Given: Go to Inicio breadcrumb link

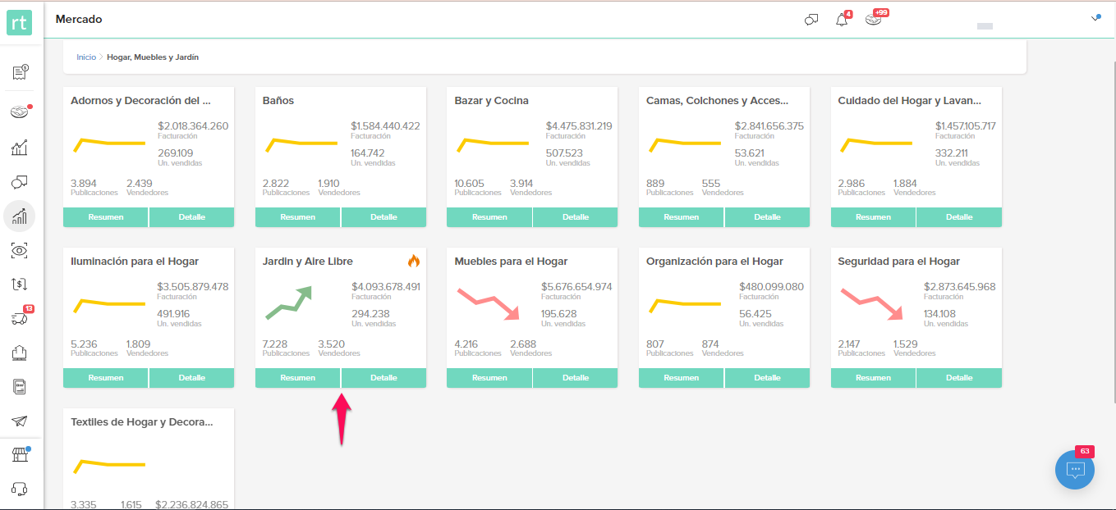Looking at the screenshot, I should (86, 57).
